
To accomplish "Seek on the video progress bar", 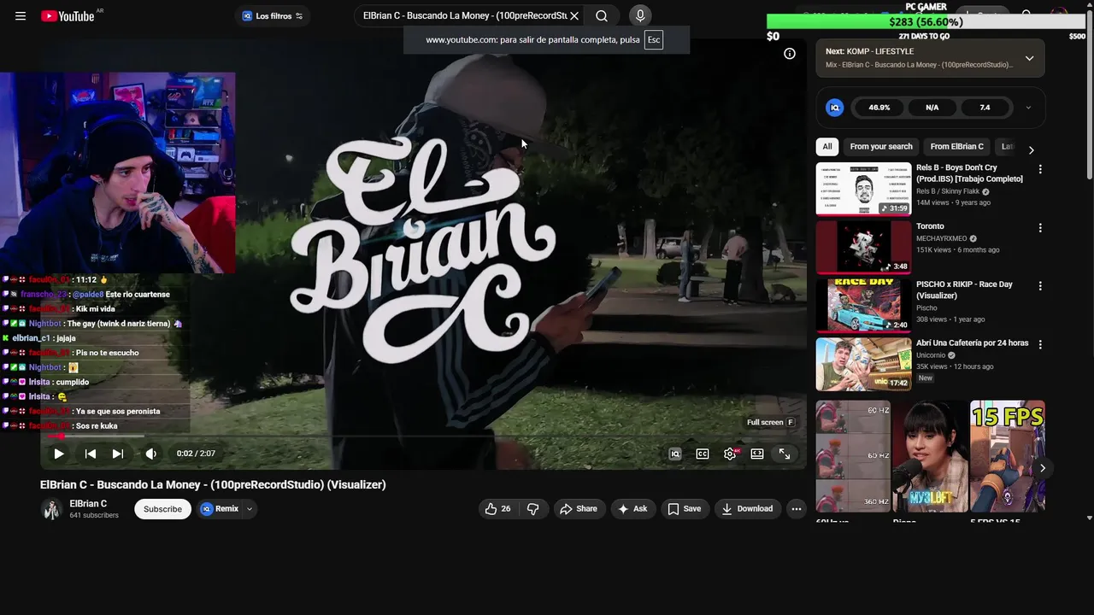I will point(423,436).
